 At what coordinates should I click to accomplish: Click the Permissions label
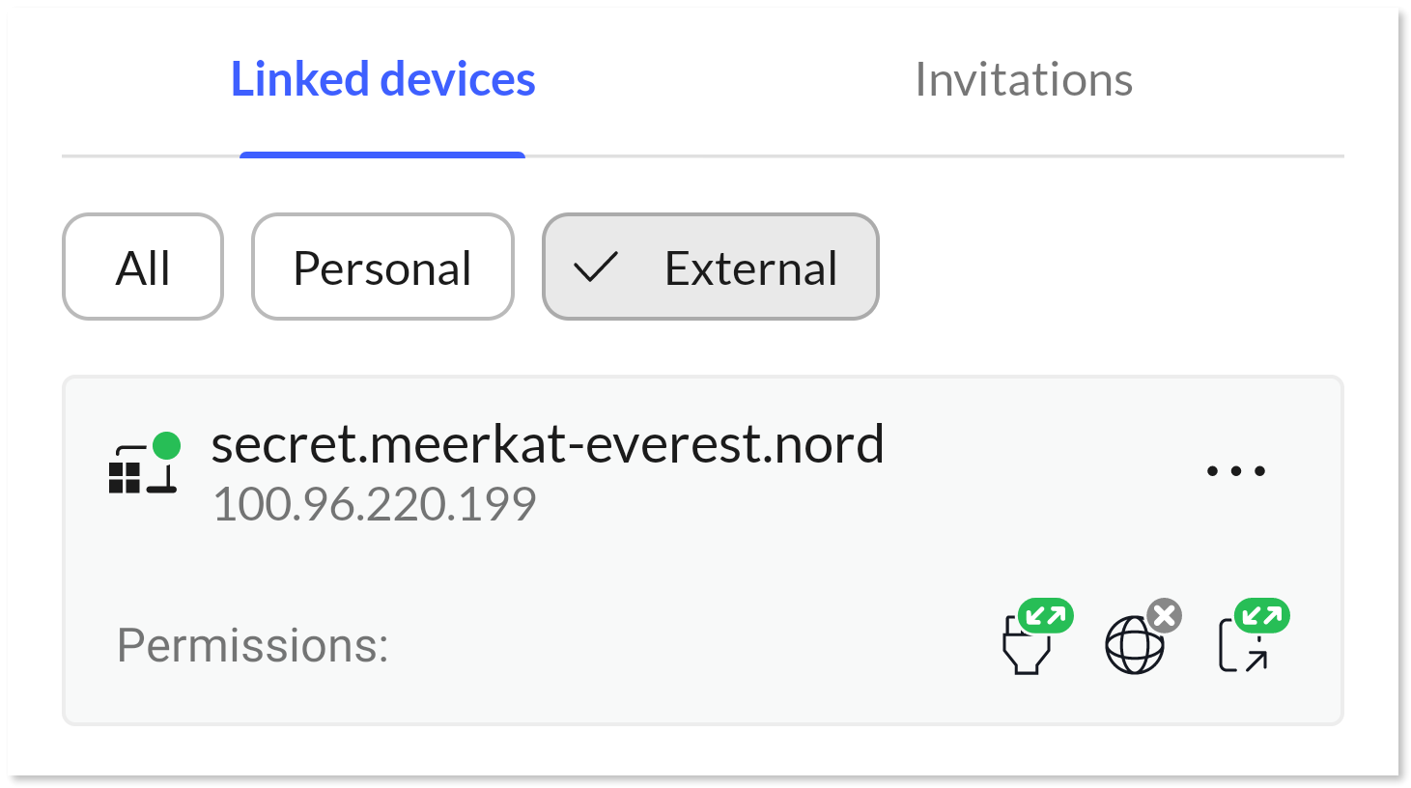[253, 645]
